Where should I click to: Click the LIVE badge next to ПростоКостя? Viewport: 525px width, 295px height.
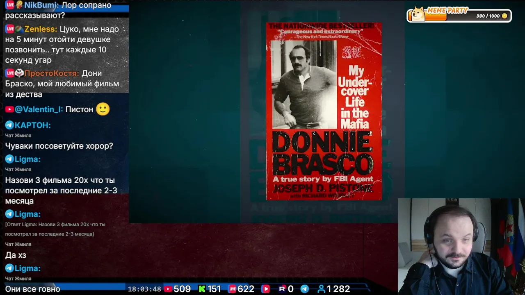tap(10, 73)
